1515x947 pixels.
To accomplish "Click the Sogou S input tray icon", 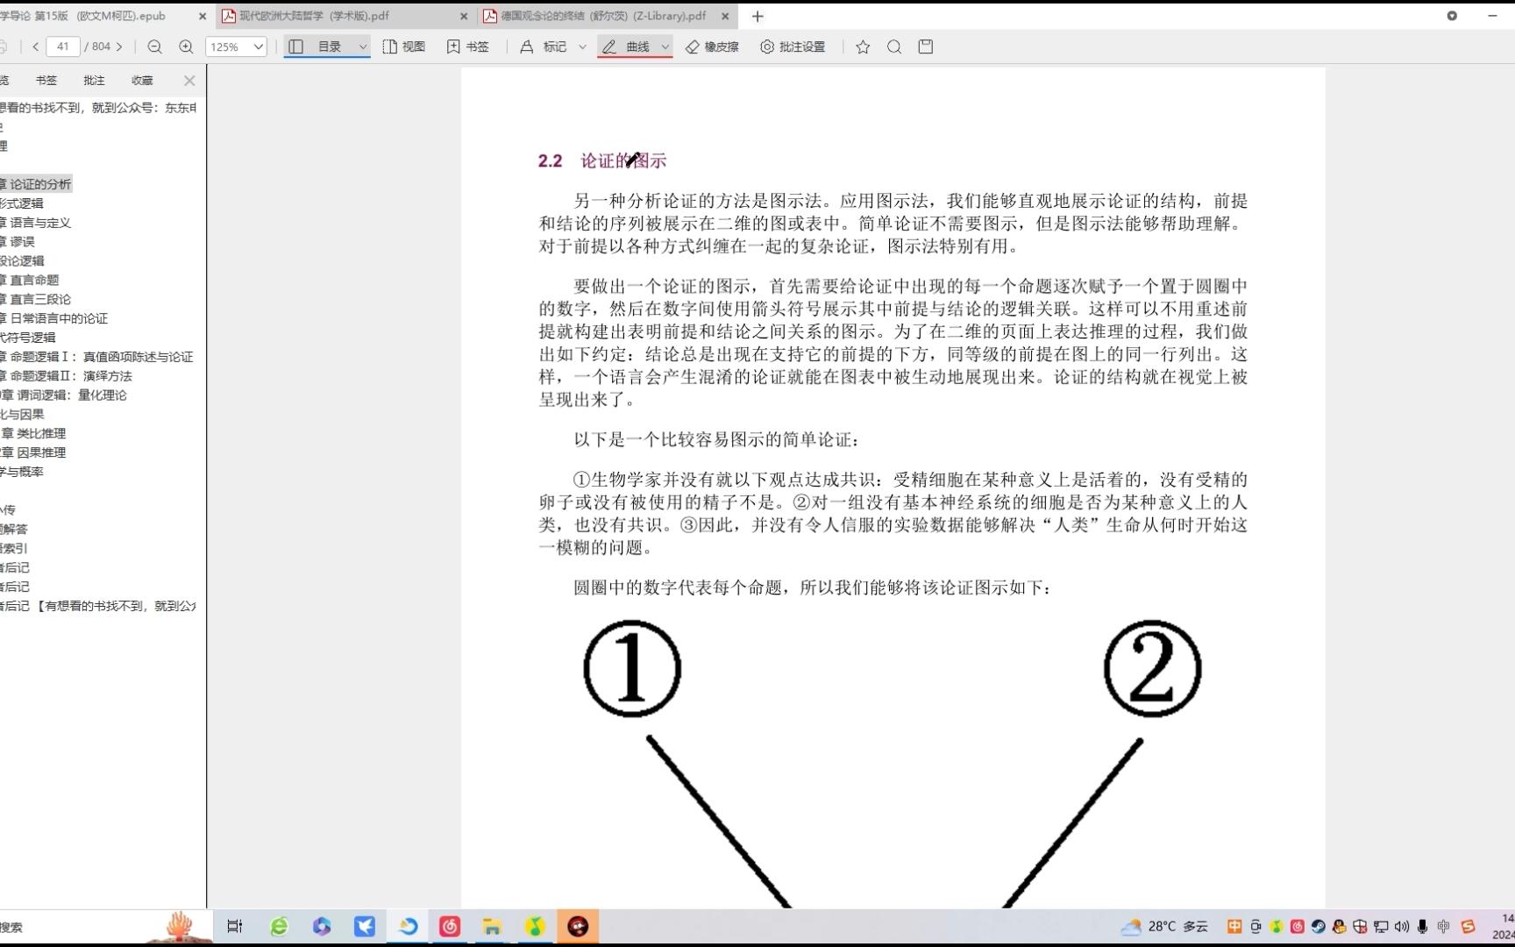I will click(x=1468, y=926).
